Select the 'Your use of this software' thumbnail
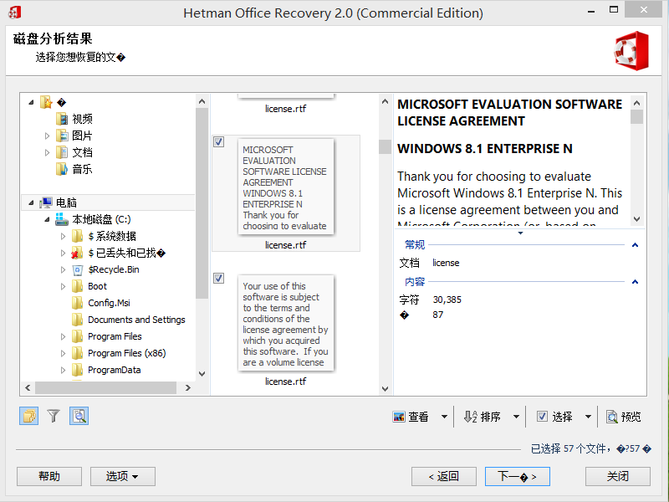Image resolution: width=669 pixels, height=502 pixels. [285, 323]
